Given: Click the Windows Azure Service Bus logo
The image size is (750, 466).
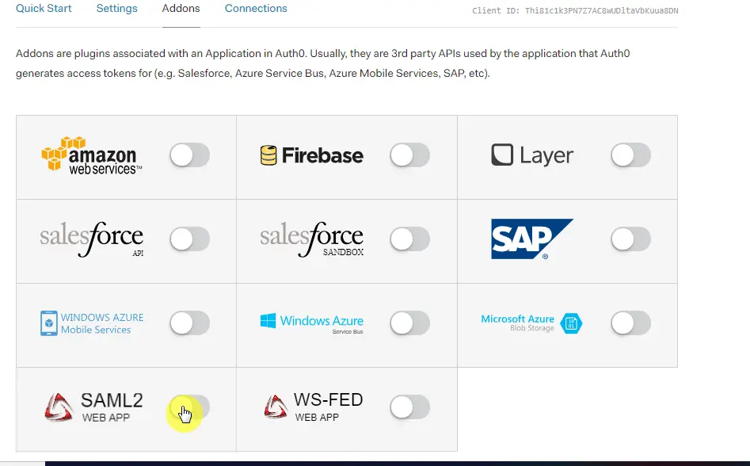Looking at the screenshot, I should pos(311,323).
